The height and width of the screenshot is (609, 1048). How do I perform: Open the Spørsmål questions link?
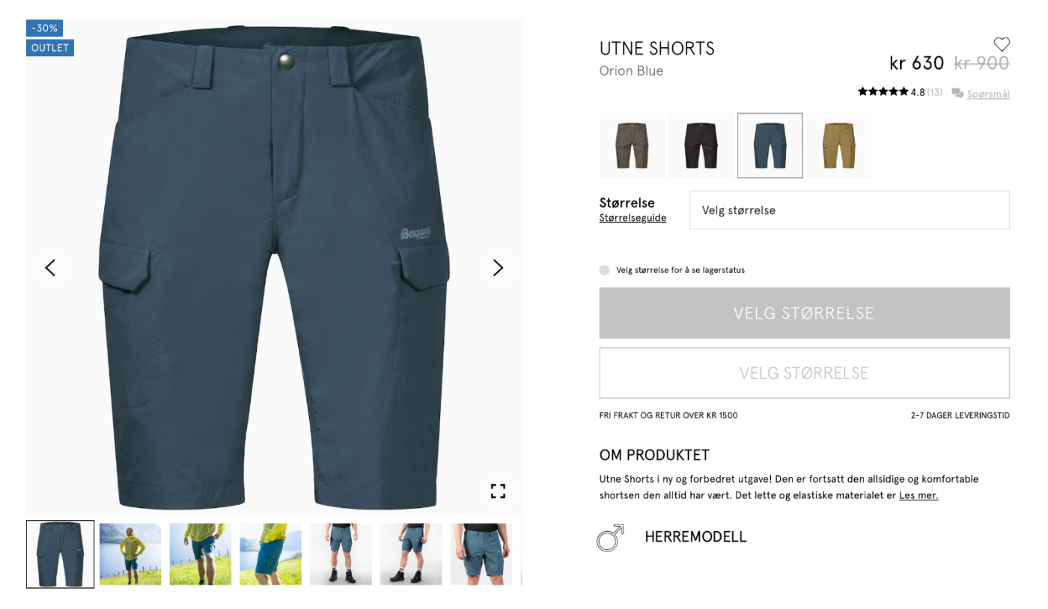[x=988, y=94]
